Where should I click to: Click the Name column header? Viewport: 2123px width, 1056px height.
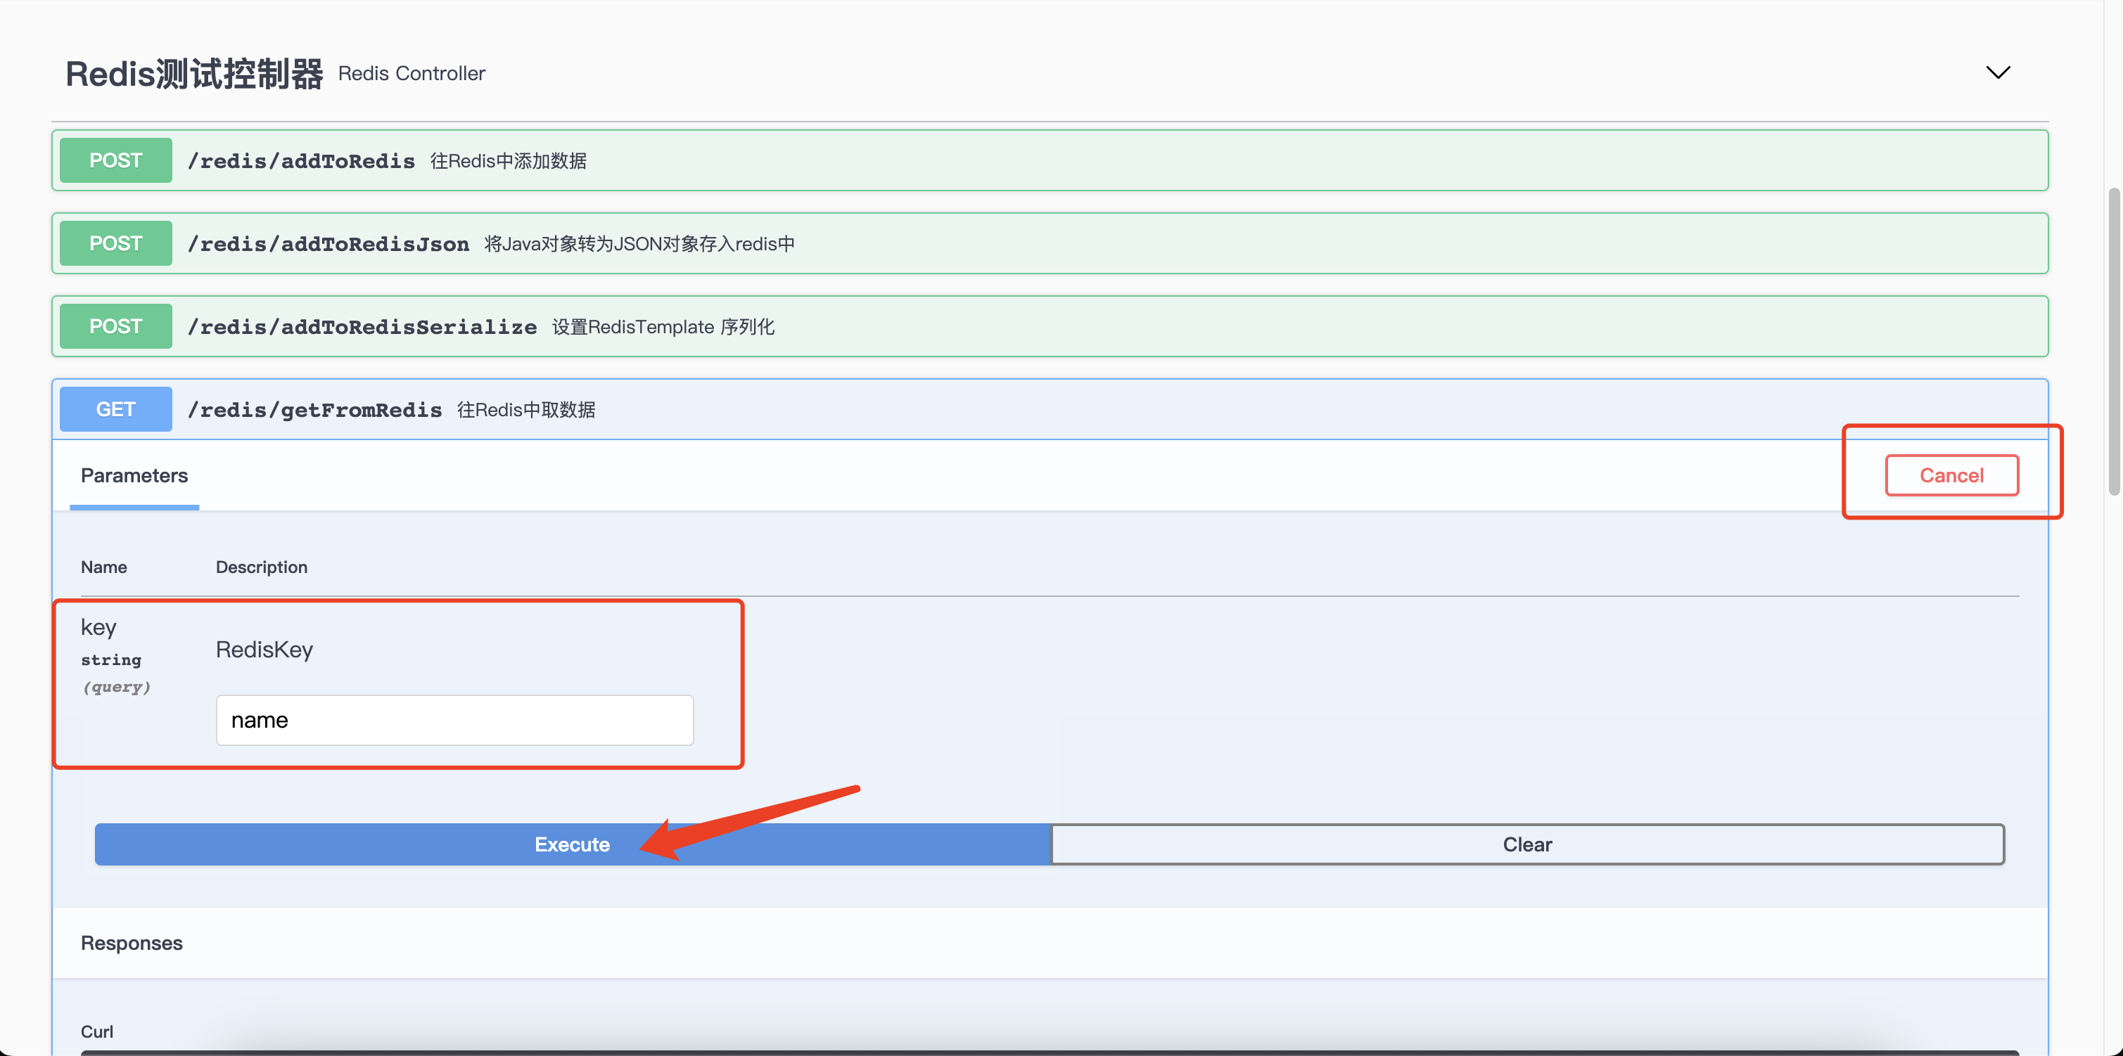[104, 567]
